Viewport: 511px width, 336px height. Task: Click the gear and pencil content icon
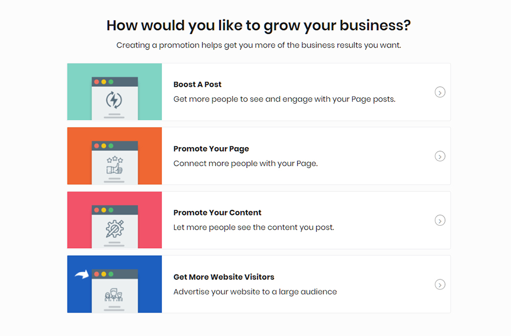[114, 229]
